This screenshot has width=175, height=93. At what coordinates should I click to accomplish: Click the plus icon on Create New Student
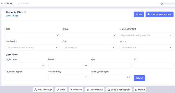(148, 14)
